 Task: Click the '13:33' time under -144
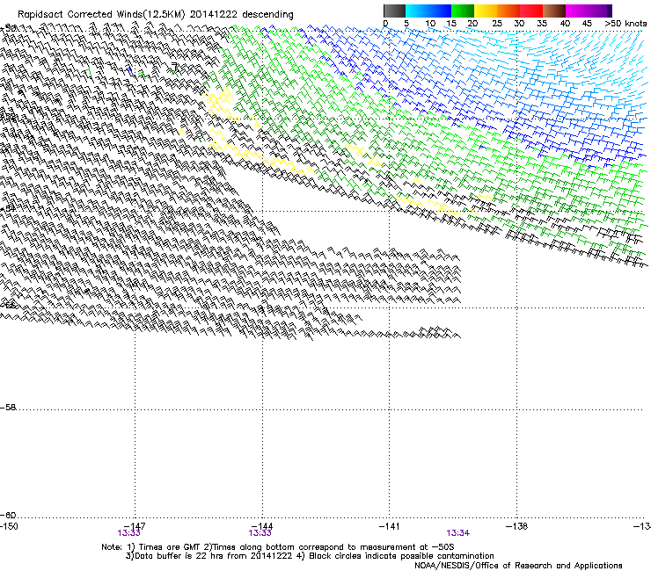click(x=260, y=533)
